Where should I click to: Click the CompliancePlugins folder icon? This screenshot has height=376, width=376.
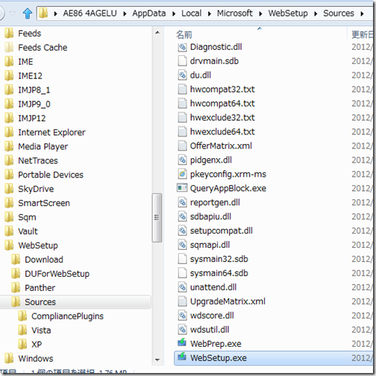(22, 316)
